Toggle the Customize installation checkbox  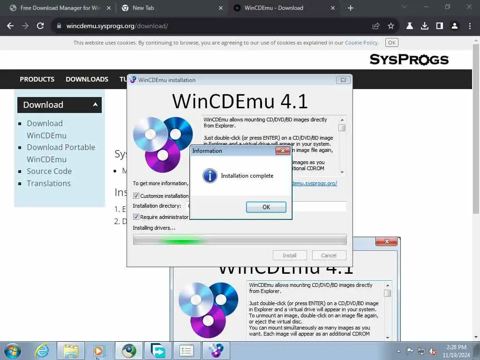coord(136,196)
